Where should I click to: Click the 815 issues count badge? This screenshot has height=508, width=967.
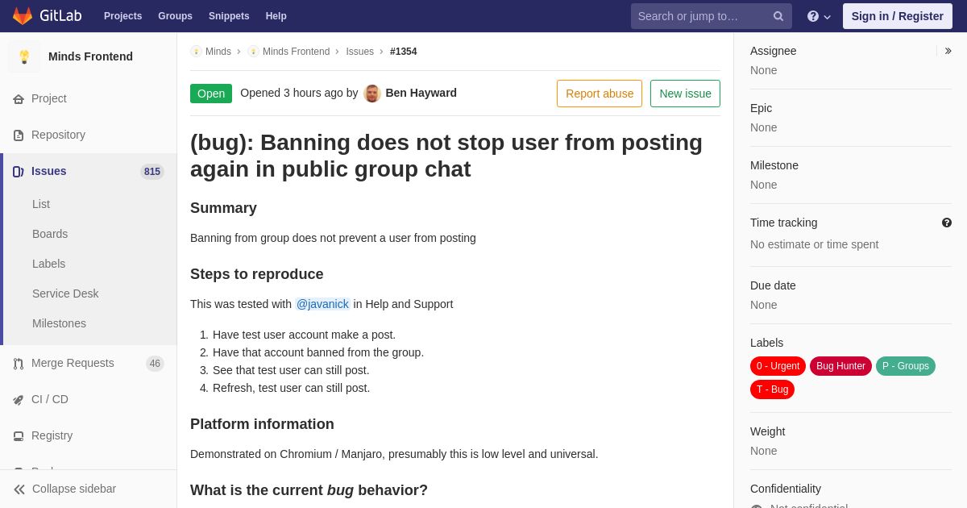point(152,172)
